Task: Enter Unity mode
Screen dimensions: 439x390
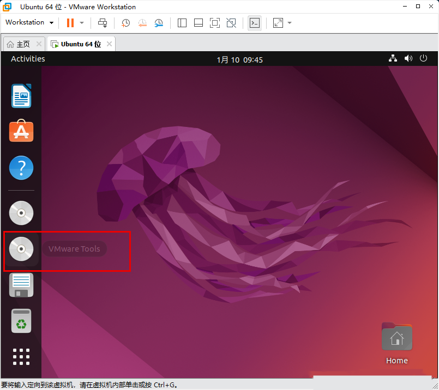Action: [231, 22]
